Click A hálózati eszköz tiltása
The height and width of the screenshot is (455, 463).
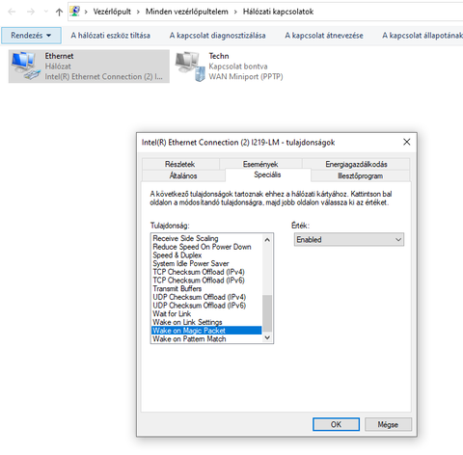[110, 36]
